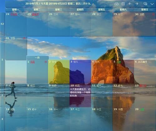This screenshot has height=131, width=156.
Task: Open the January 10 birthday reminder note
Action: (80, 92)
